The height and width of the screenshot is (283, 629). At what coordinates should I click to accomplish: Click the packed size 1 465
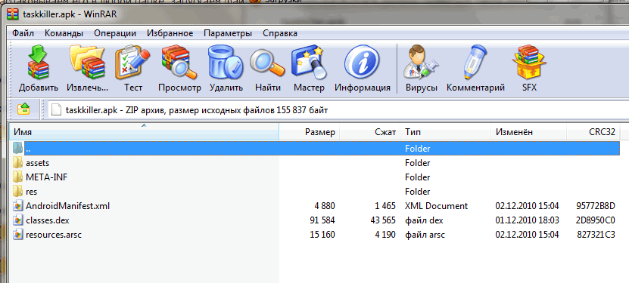(x=385, y=206)
